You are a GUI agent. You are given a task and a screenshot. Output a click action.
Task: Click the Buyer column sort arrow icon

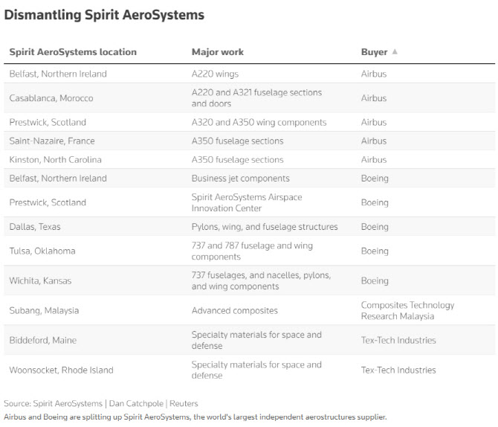[x=395, y=52]
